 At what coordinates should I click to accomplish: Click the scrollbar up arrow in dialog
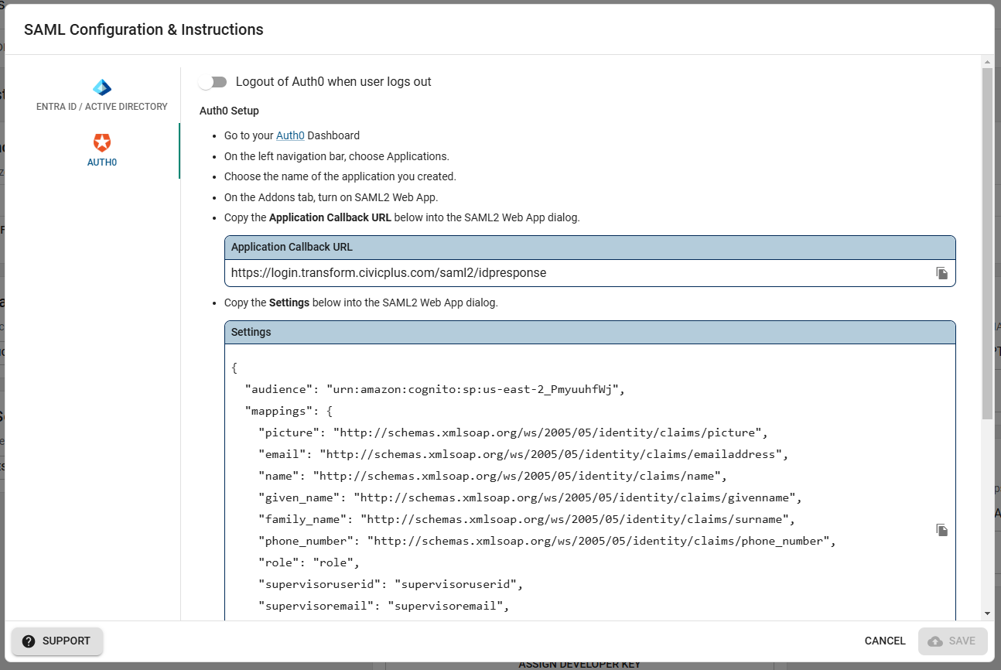coord(987,61)
